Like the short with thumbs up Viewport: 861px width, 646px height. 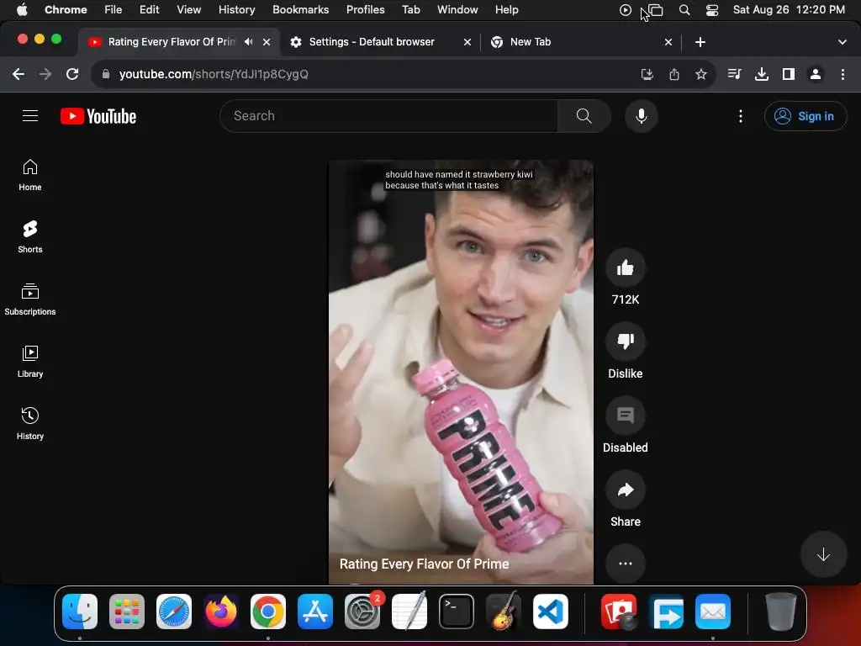pyautogui.click(x=625, y=268)
